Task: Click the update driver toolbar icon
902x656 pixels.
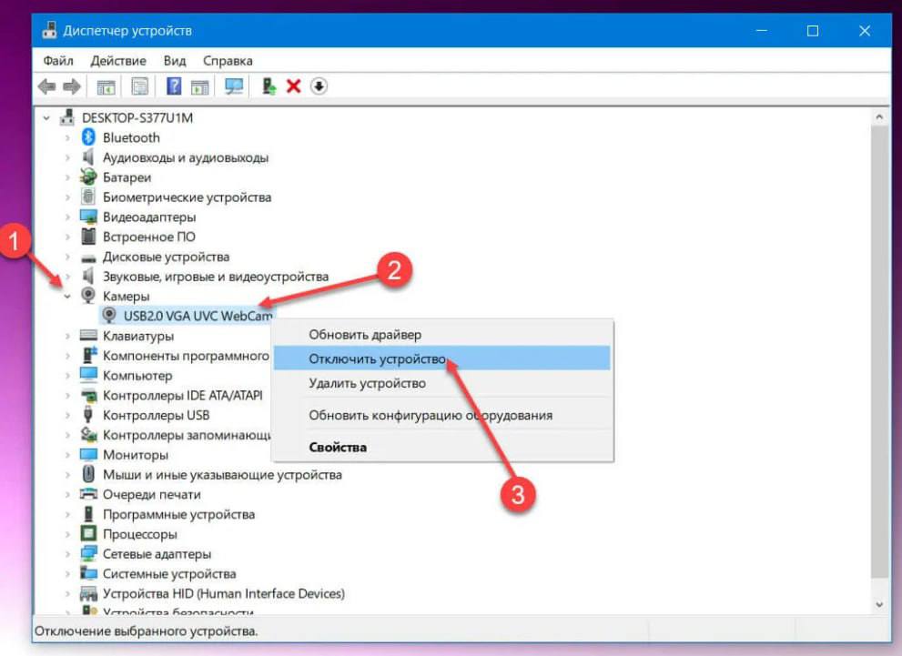Action: (x=269, y=86)
